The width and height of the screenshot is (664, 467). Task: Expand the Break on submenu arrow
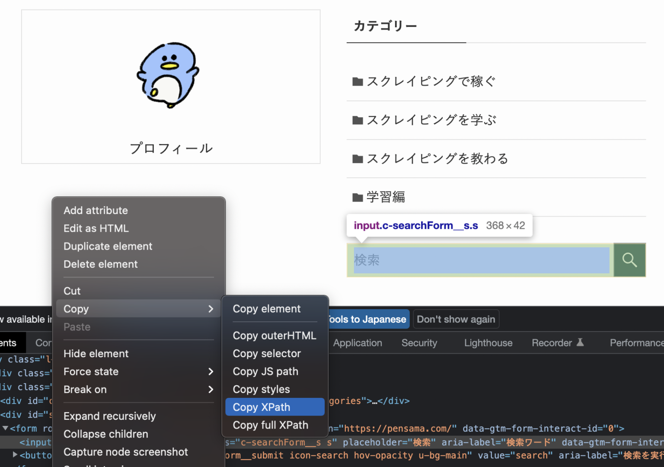pos(211,389)
